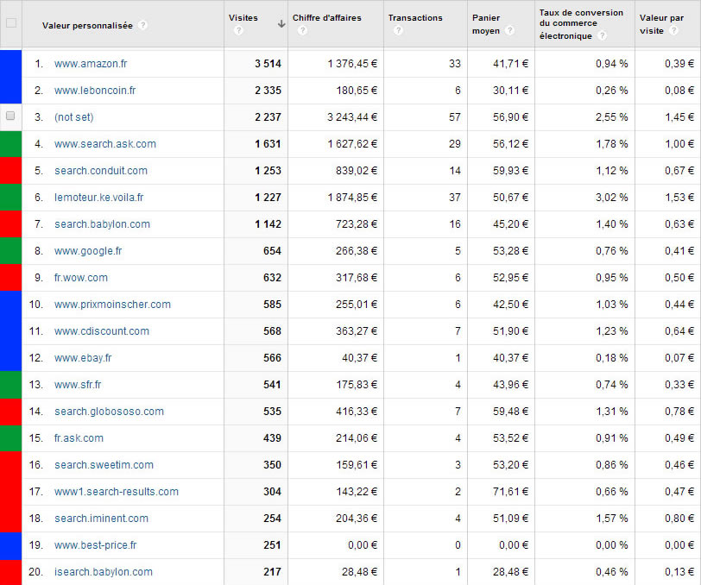Click value per visit 0,78 € for globososo
The width and height of the screenshot is (701, 585).
[679, 412]
